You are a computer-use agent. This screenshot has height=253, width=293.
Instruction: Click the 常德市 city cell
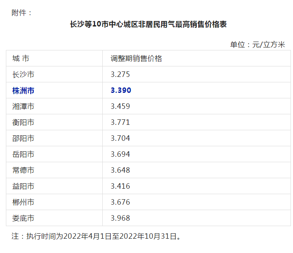pos(24,170)
